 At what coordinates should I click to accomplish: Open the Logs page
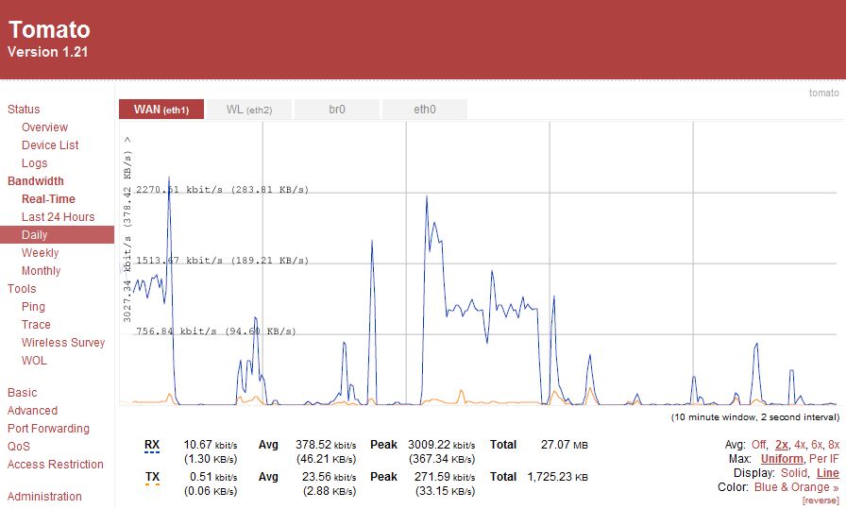coord(35,163)
